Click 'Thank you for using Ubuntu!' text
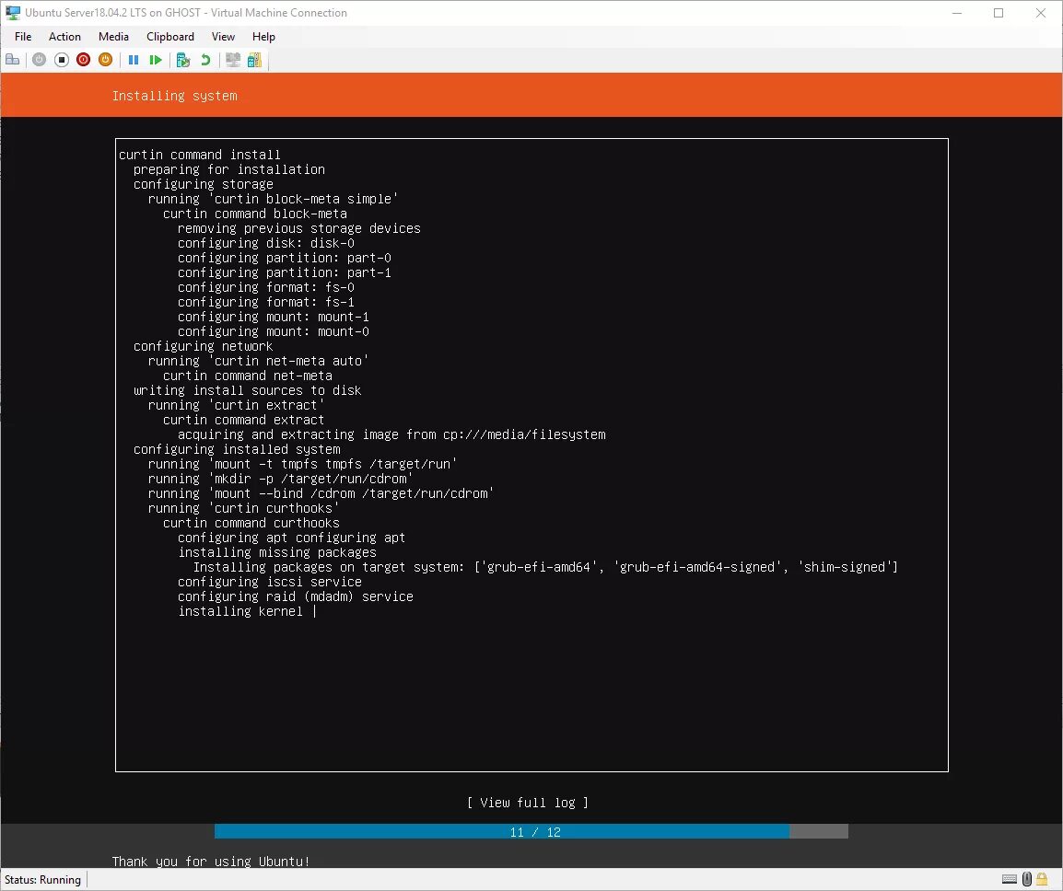This screenshot has height=891, width=1063. point(211,862)
